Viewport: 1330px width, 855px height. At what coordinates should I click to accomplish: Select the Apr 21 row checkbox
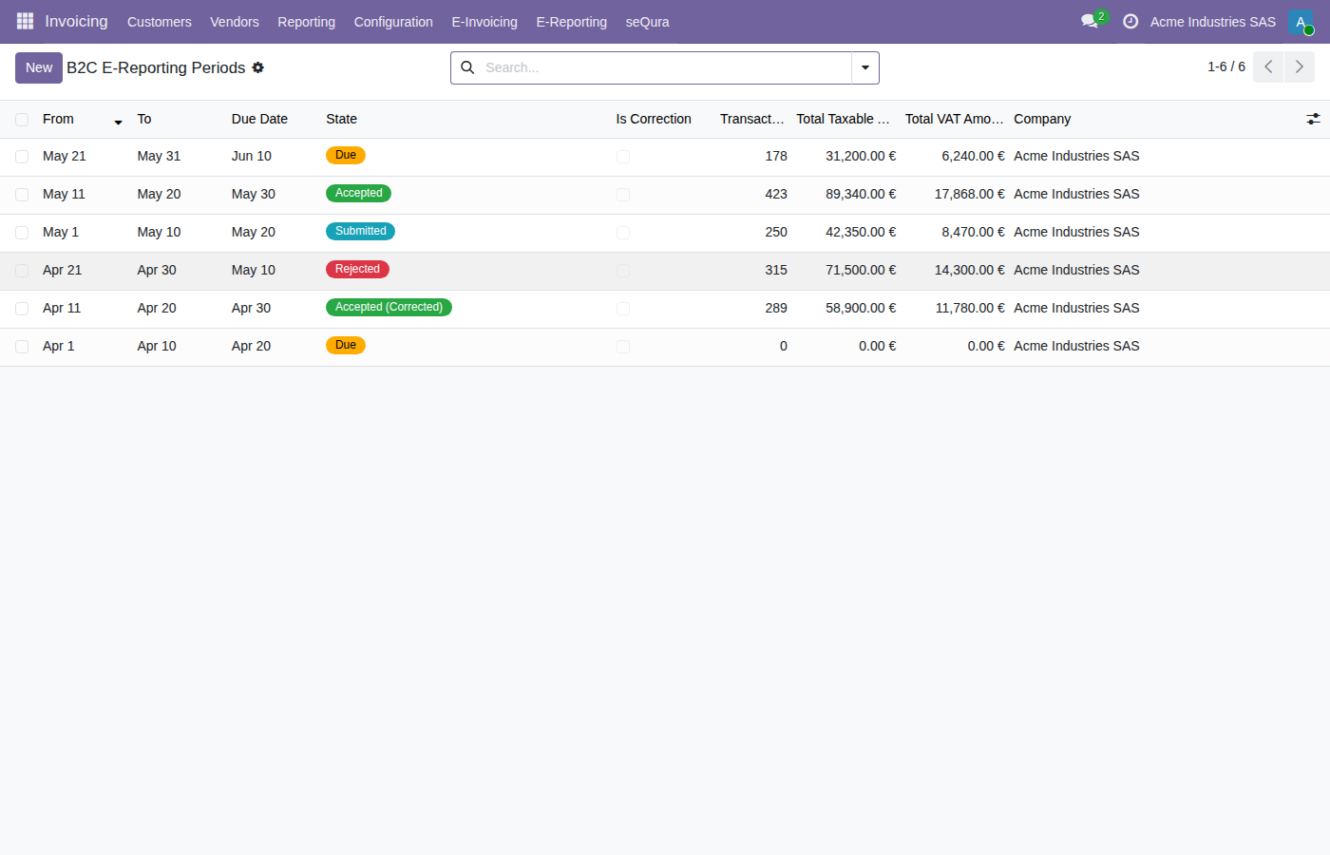pos(22,271)
